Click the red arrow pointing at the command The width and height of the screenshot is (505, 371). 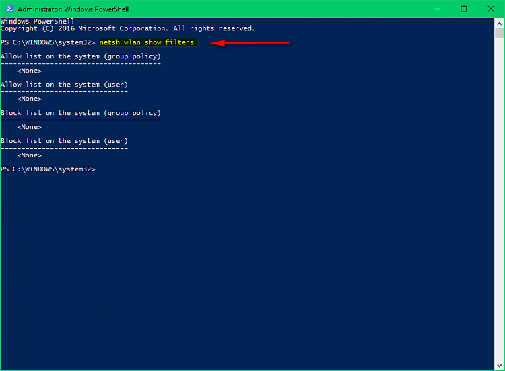[x=249, y=43]
